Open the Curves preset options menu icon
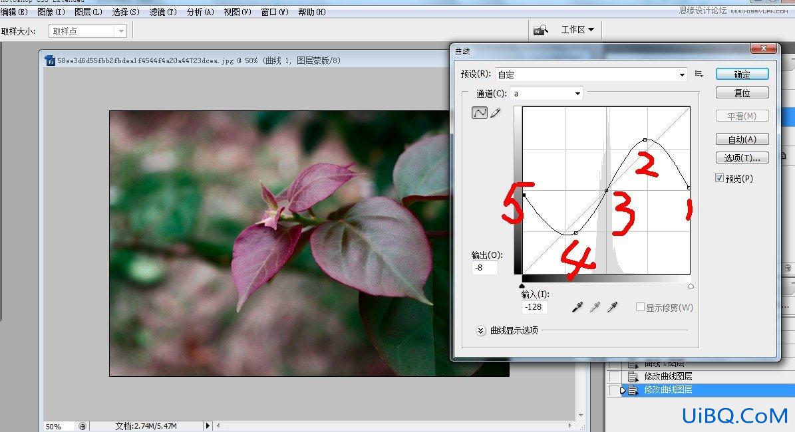795x432 pixels. pyautogui.click(x=699, y=74)
